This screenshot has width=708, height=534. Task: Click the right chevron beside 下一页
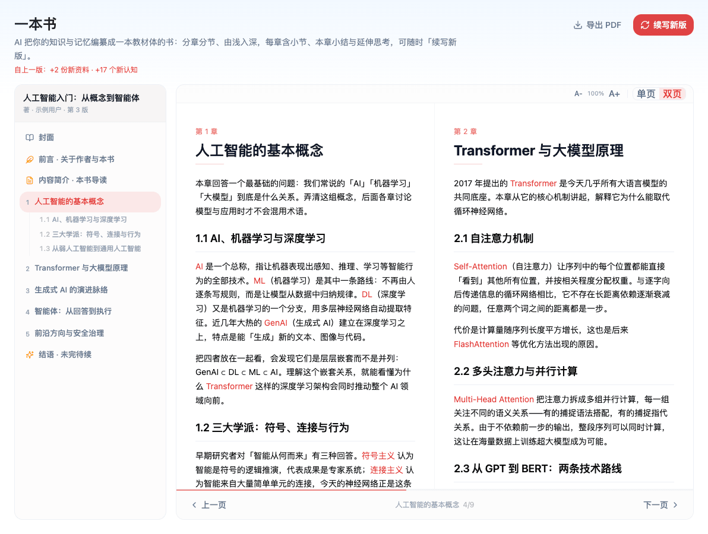coord(675,505)
